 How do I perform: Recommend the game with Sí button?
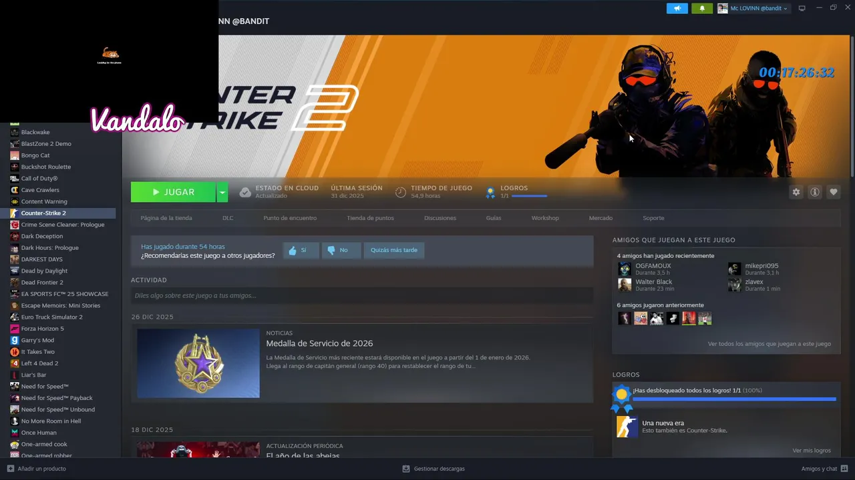point(301,251)
